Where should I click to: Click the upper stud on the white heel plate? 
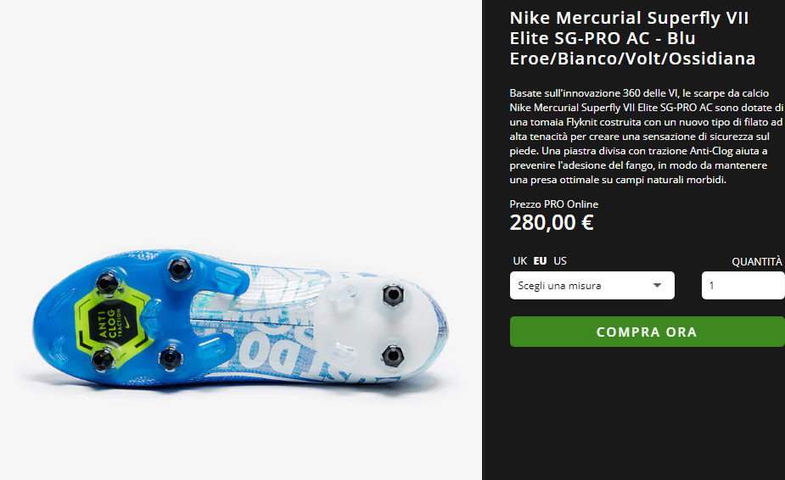tap(393, 295)
